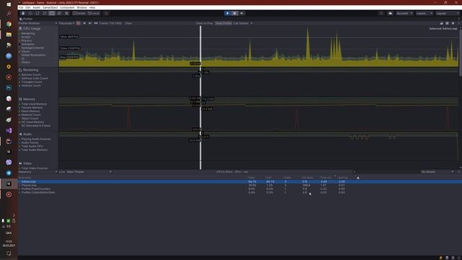
Task: Open the Assets menu
Action: [x=37, y=7]
